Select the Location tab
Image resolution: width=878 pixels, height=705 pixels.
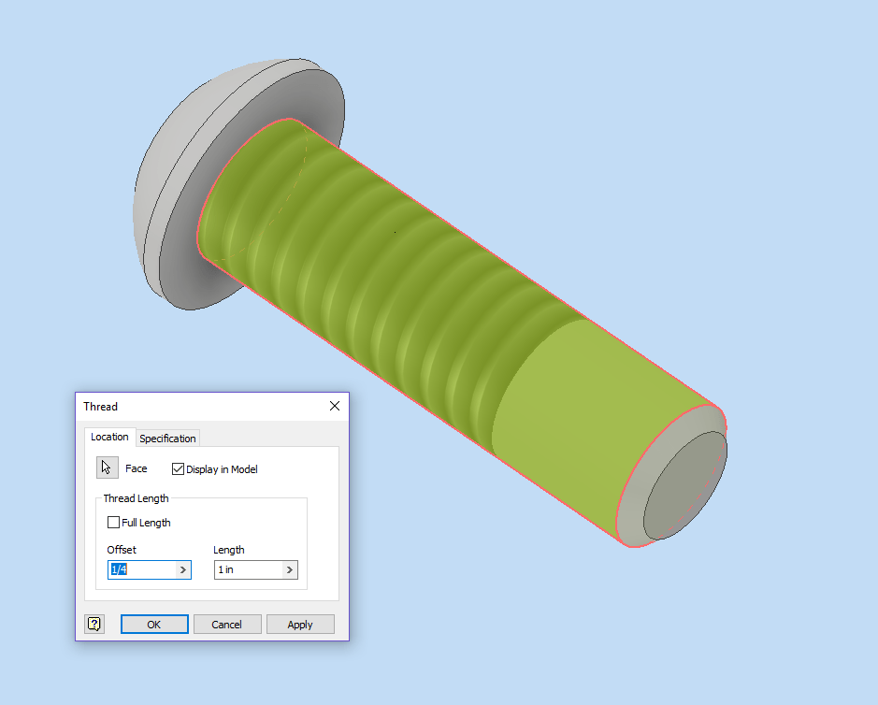point(109,437)
